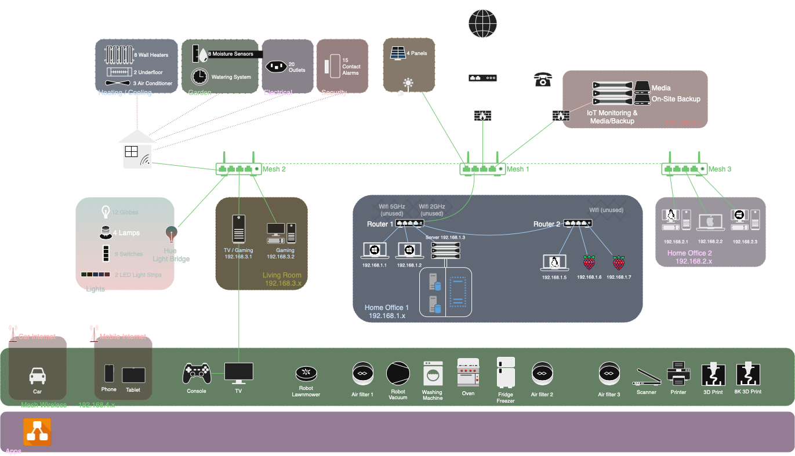Click the Fridge Freezer icon
Viewport: 795px width, 456px height.
[x=506, y=372]
